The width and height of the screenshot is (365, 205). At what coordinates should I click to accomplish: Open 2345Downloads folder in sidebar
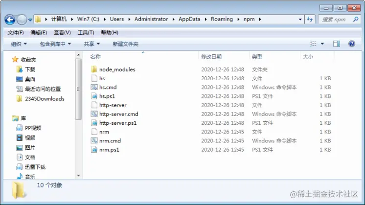tap(40, 99)
